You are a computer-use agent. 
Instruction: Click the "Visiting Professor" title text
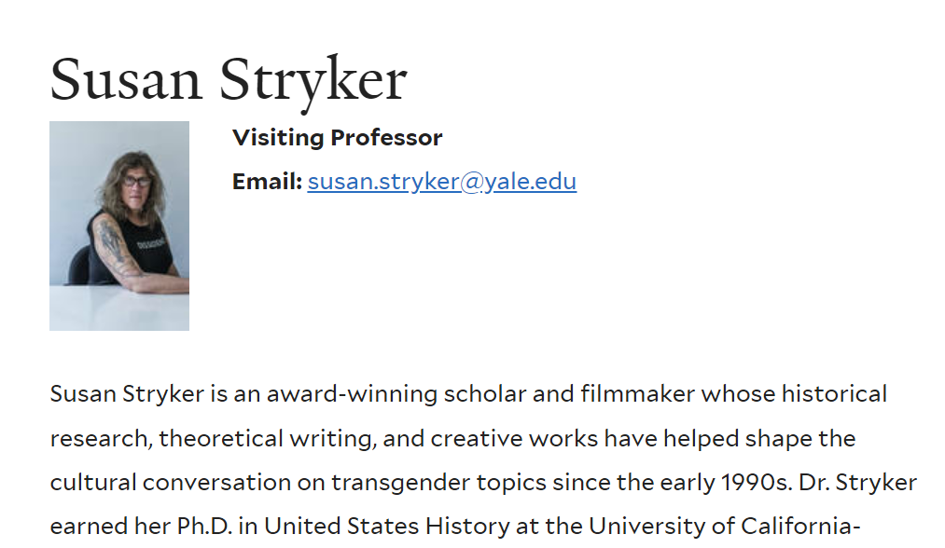pos(337,138)
